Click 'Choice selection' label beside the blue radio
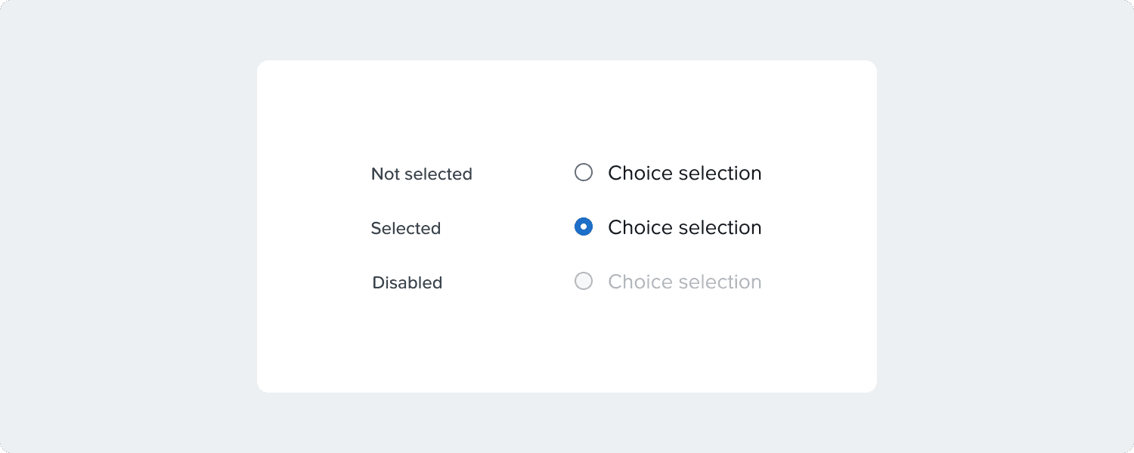 tap(684, 227)
